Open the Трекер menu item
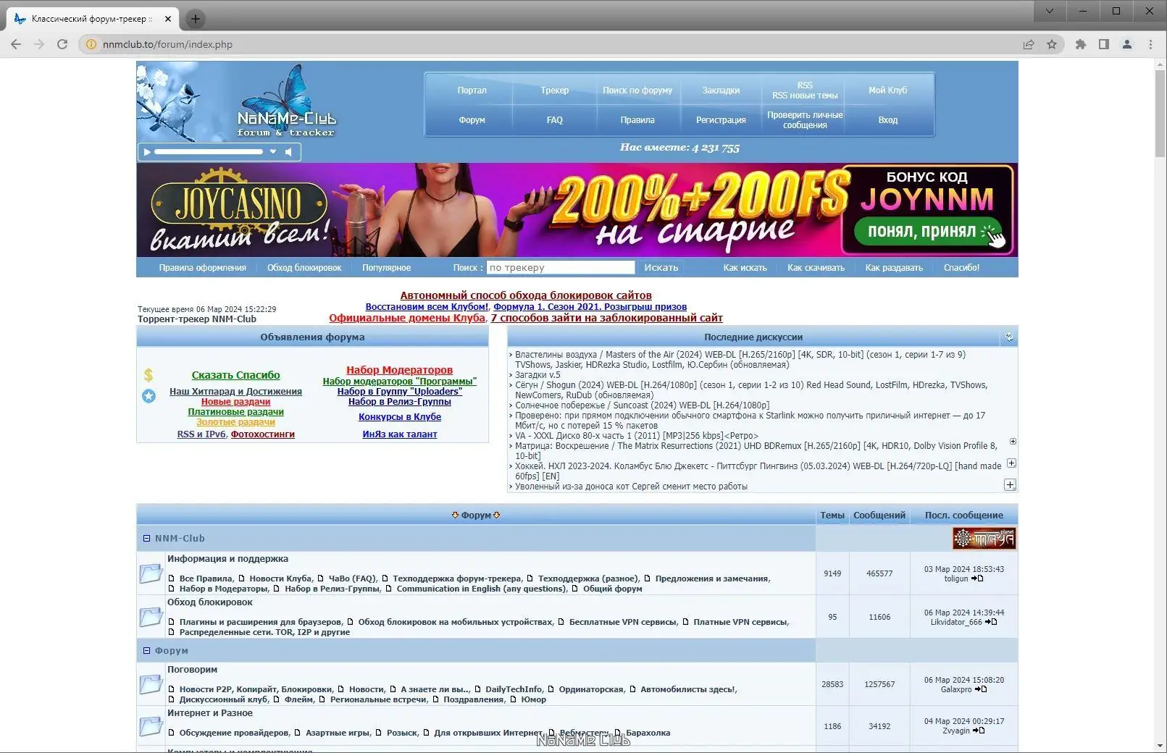 tap(555, 91)
